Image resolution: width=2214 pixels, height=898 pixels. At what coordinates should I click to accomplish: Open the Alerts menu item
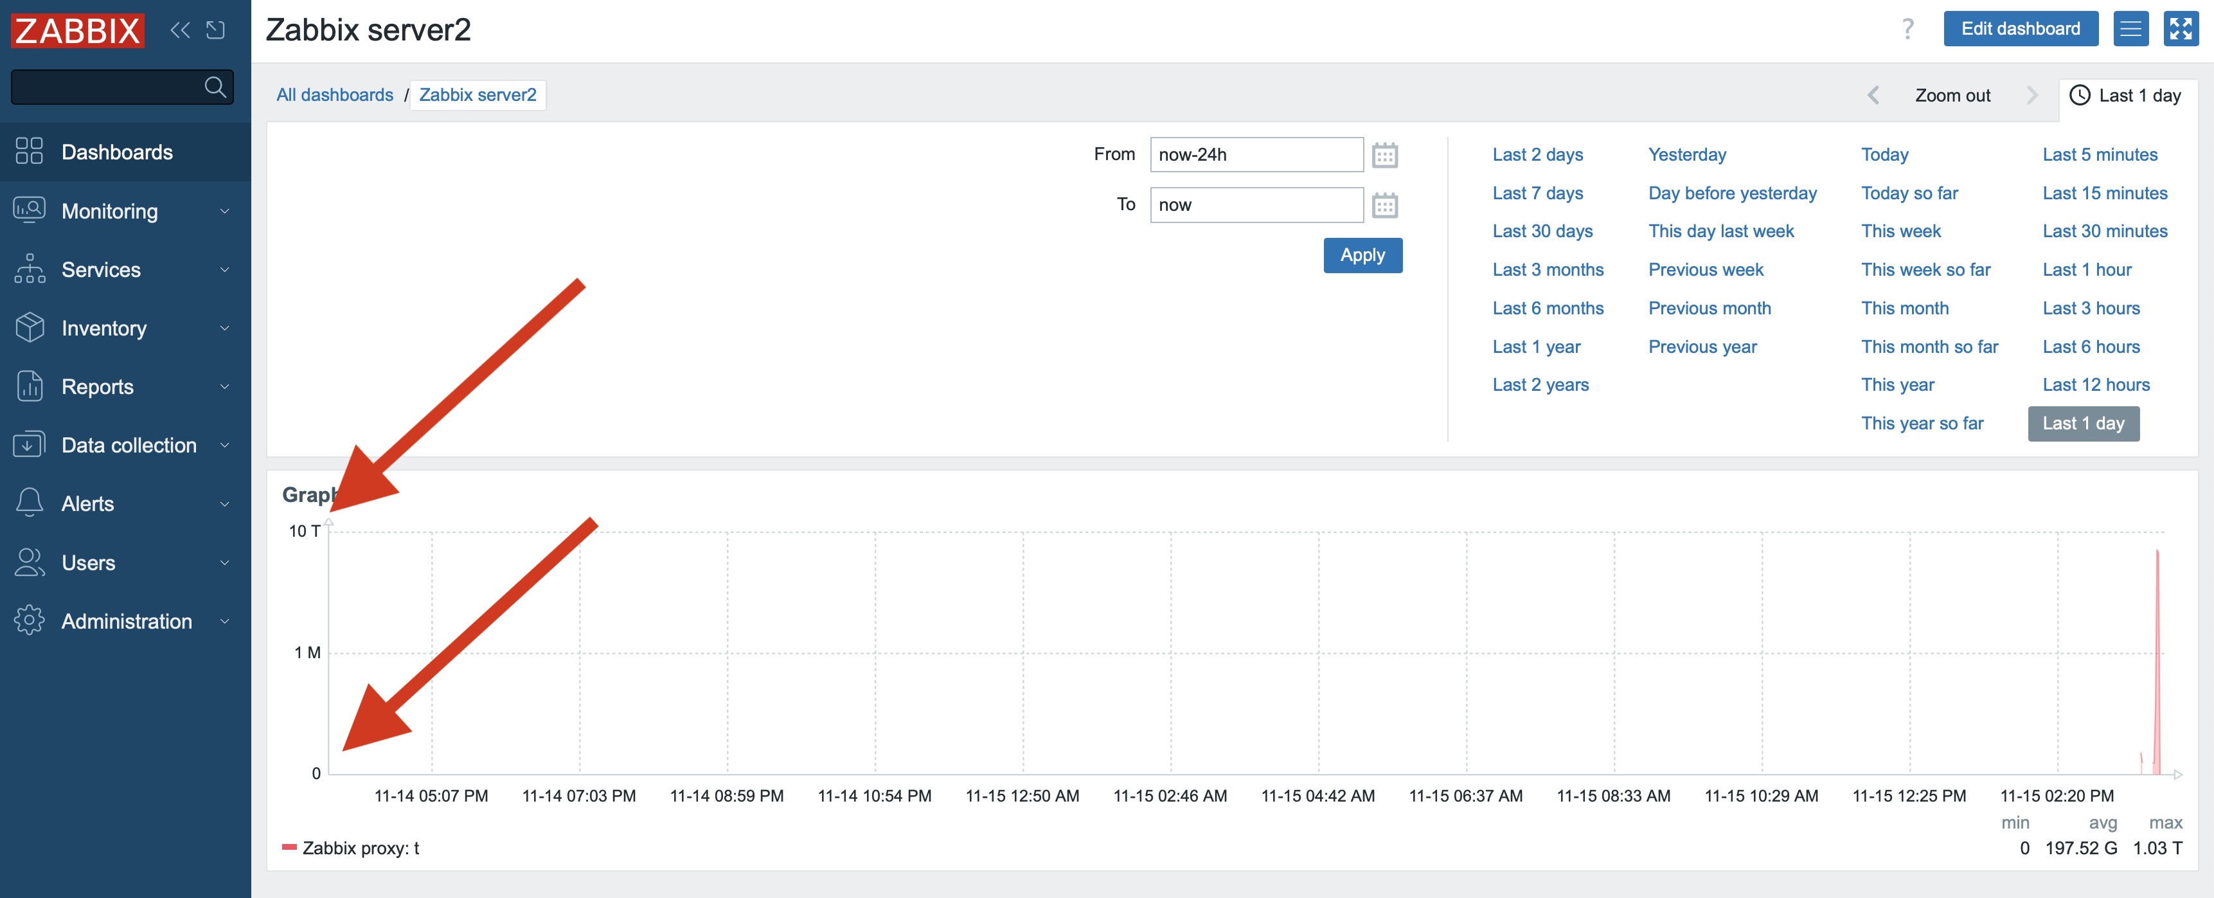coord(125,503)
